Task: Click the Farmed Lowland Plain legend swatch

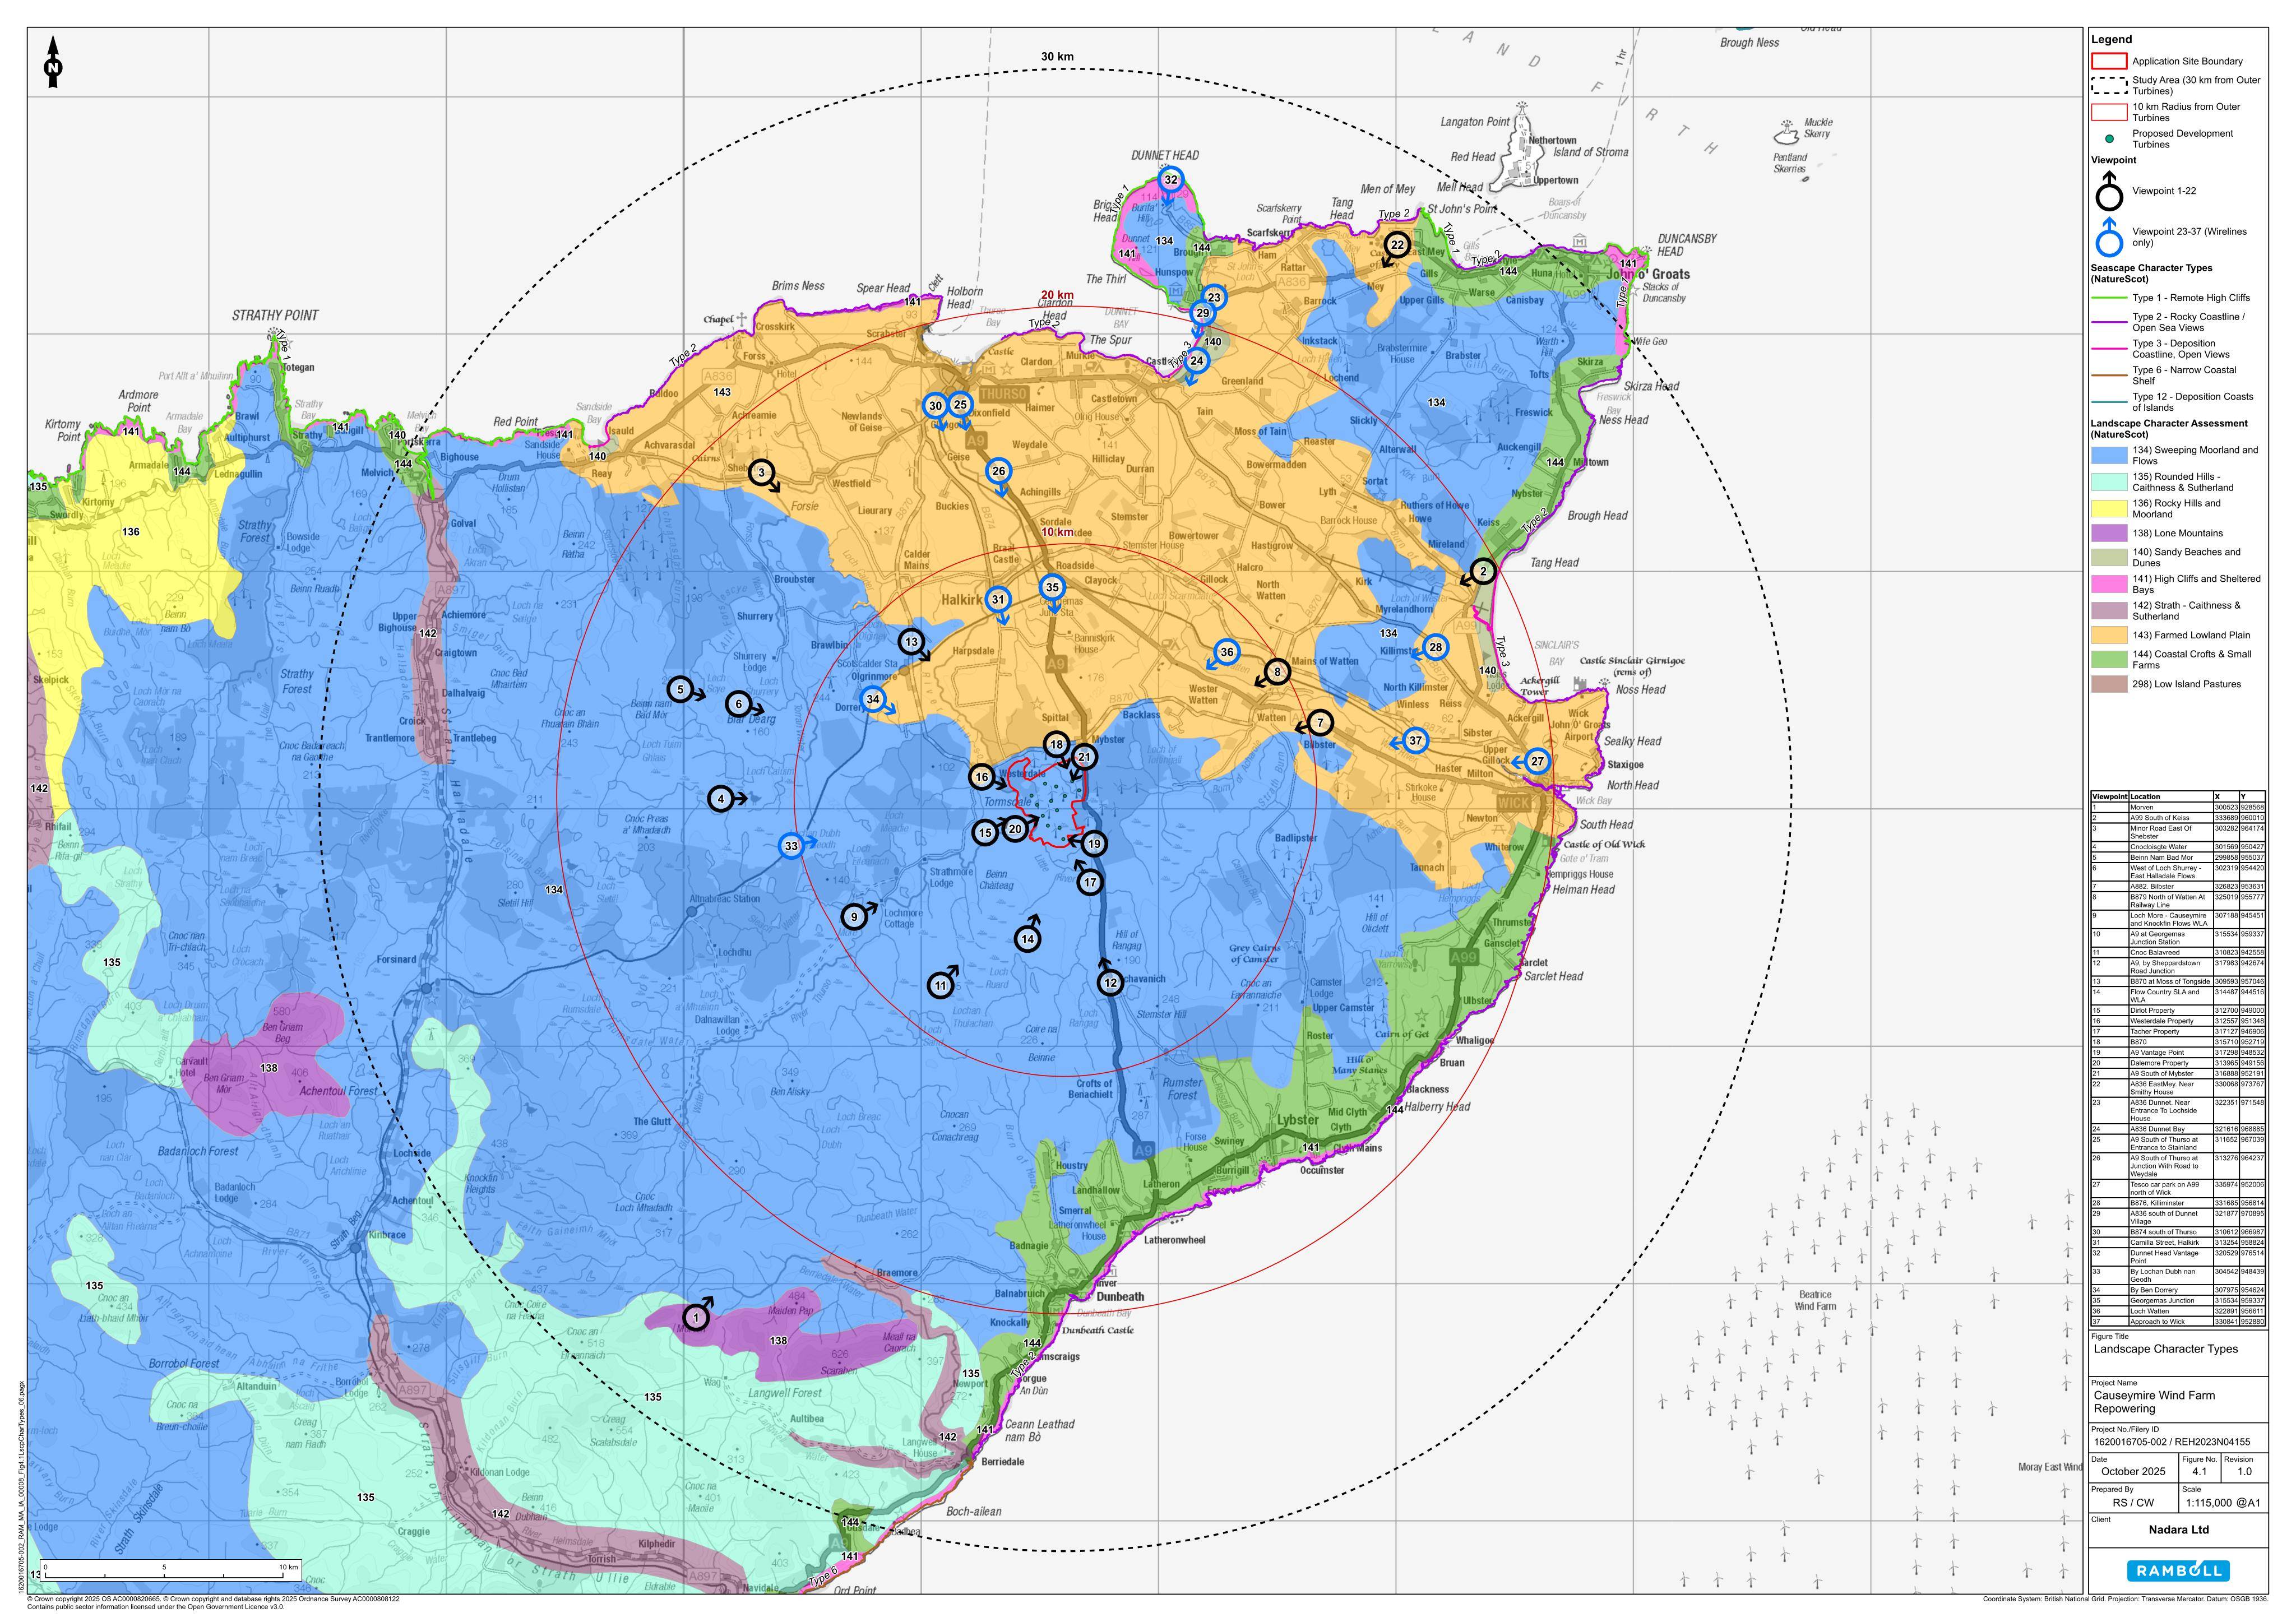Action: [2109, 635]
